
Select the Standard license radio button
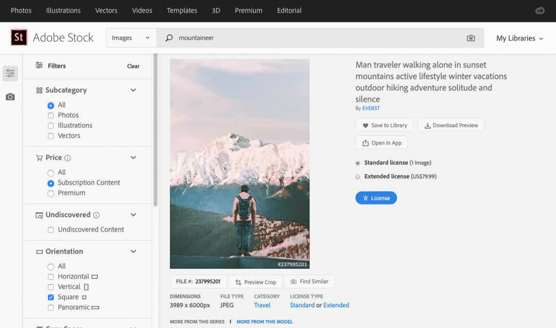coord(358,163)
